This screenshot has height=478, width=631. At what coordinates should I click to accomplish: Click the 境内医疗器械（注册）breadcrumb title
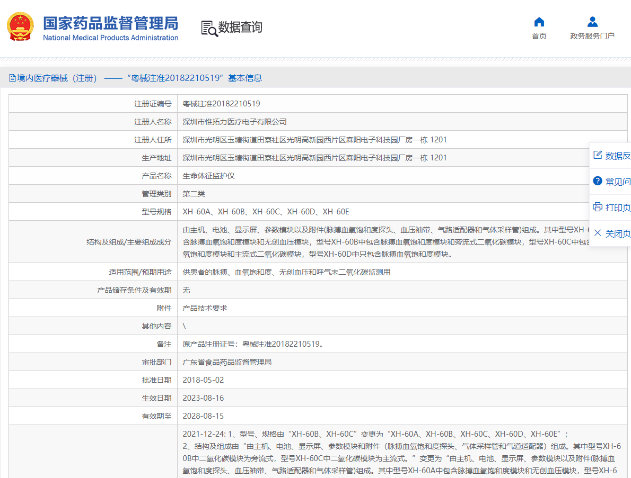click(x=57, y=78)
